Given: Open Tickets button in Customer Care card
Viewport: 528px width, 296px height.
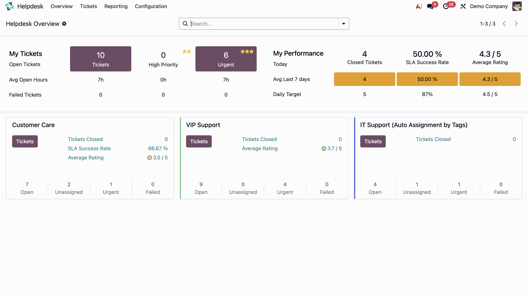Looking at the screenshot, I should click(25, 142).
